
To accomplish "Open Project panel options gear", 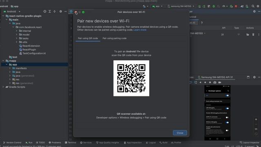I will pyautogui.click(x=61, y=11).
